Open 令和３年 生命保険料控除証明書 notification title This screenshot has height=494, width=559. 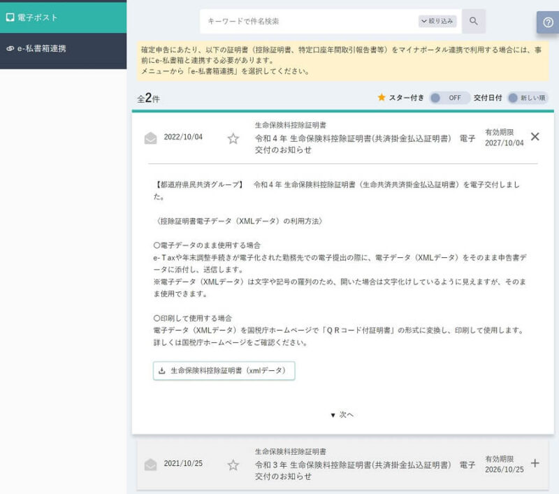(x=365, y=470)
